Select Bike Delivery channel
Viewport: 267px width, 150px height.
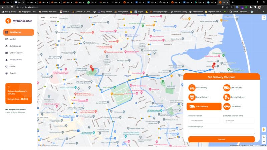point(198,88)
